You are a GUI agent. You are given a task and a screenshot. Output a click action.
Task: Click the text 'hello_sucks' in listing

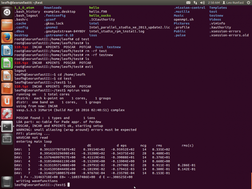[x=100, y=15]
